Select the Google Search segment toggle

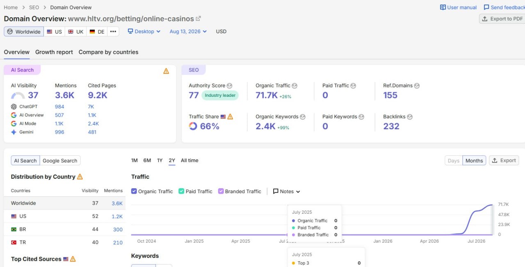click(x=60, y=160)
